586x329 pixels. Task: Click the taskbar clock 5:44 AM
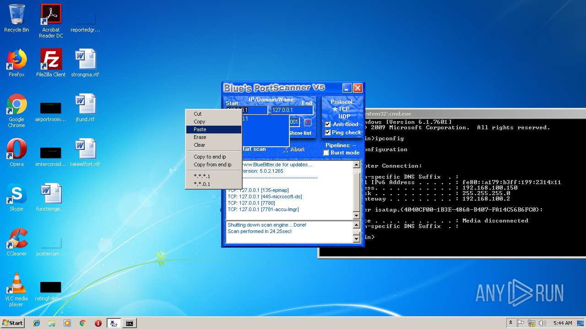[x=563, y=323]
